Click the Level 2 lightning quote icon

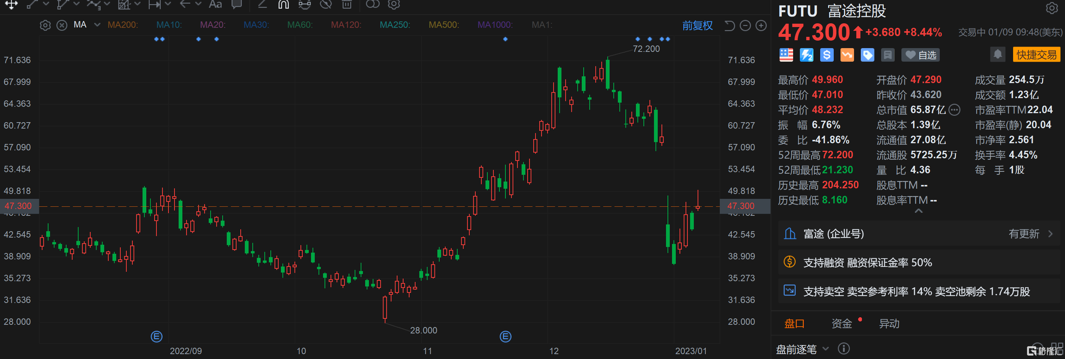806,55
